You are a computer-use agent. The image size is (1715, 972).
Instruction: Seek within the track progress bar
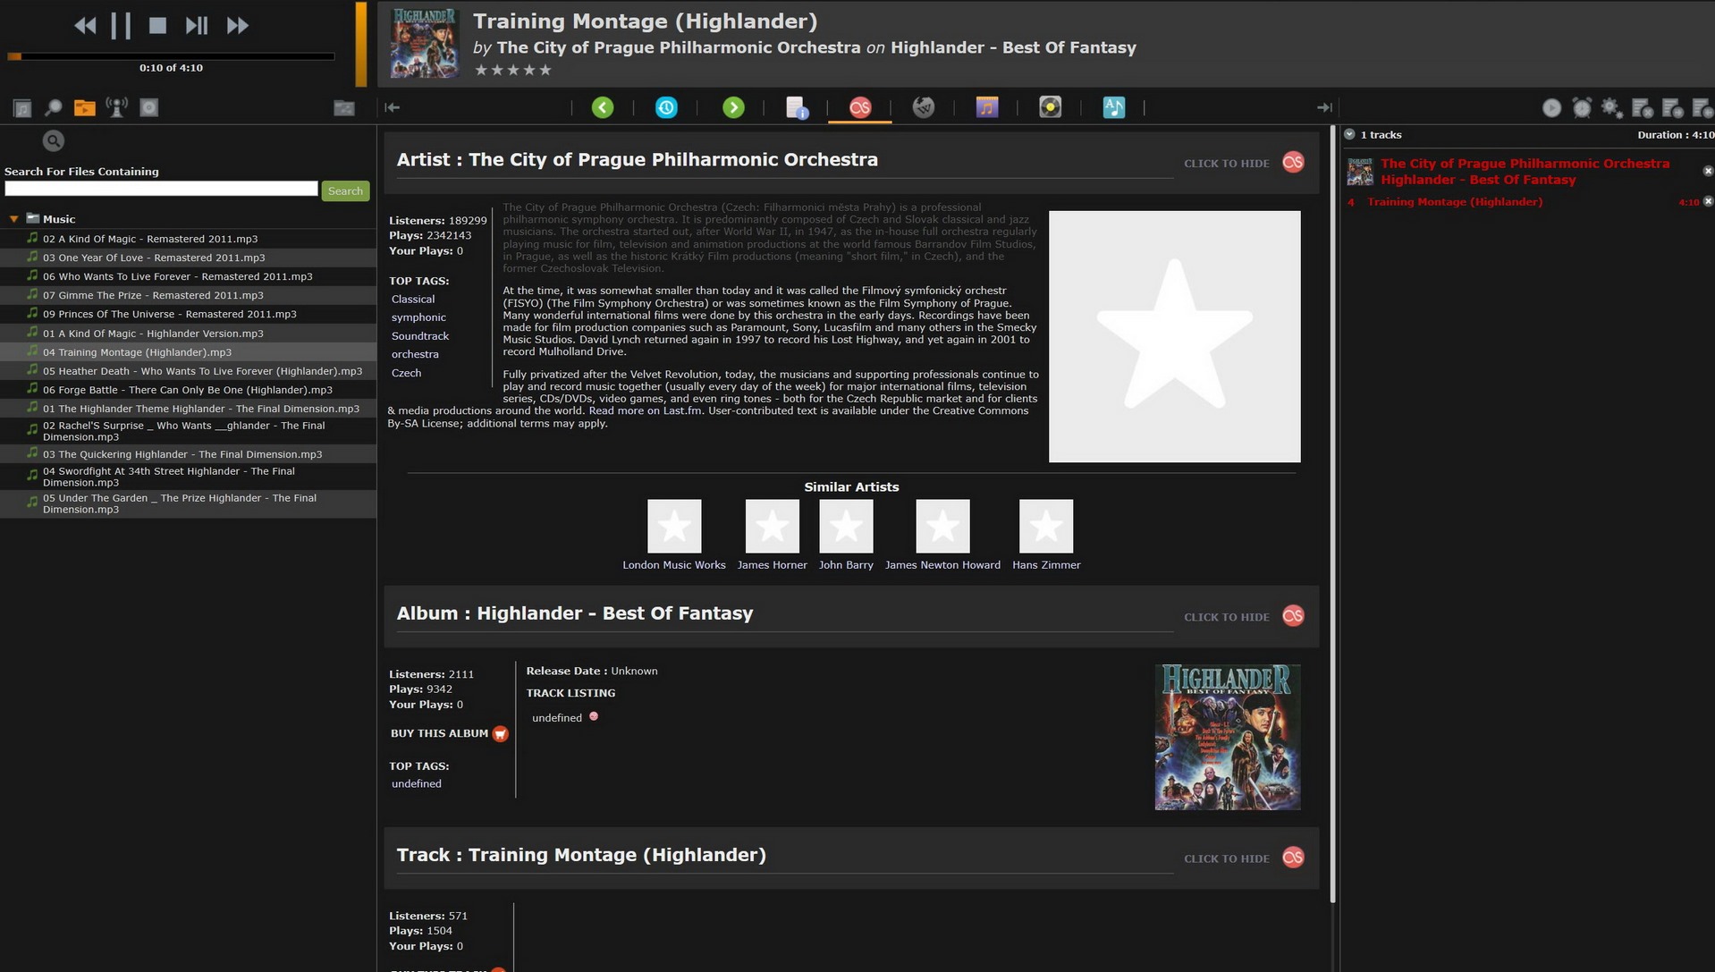tap(171, 56)
